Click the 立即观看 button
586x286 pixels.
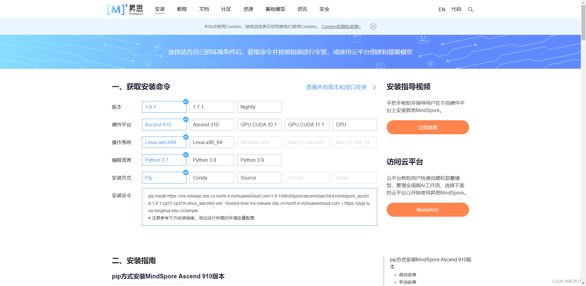click(428, 127)
